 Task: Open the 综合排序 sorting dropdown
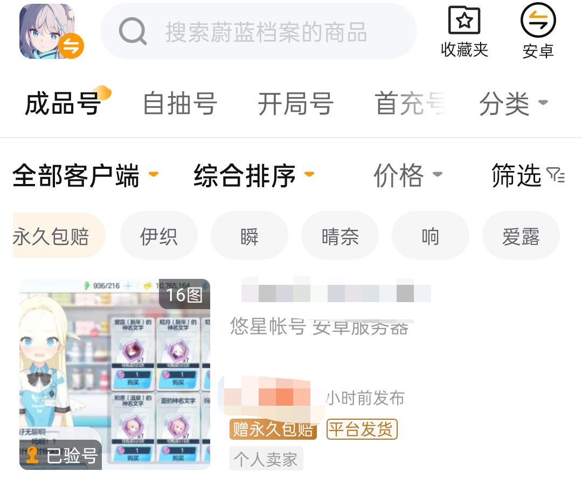point(254,175)
